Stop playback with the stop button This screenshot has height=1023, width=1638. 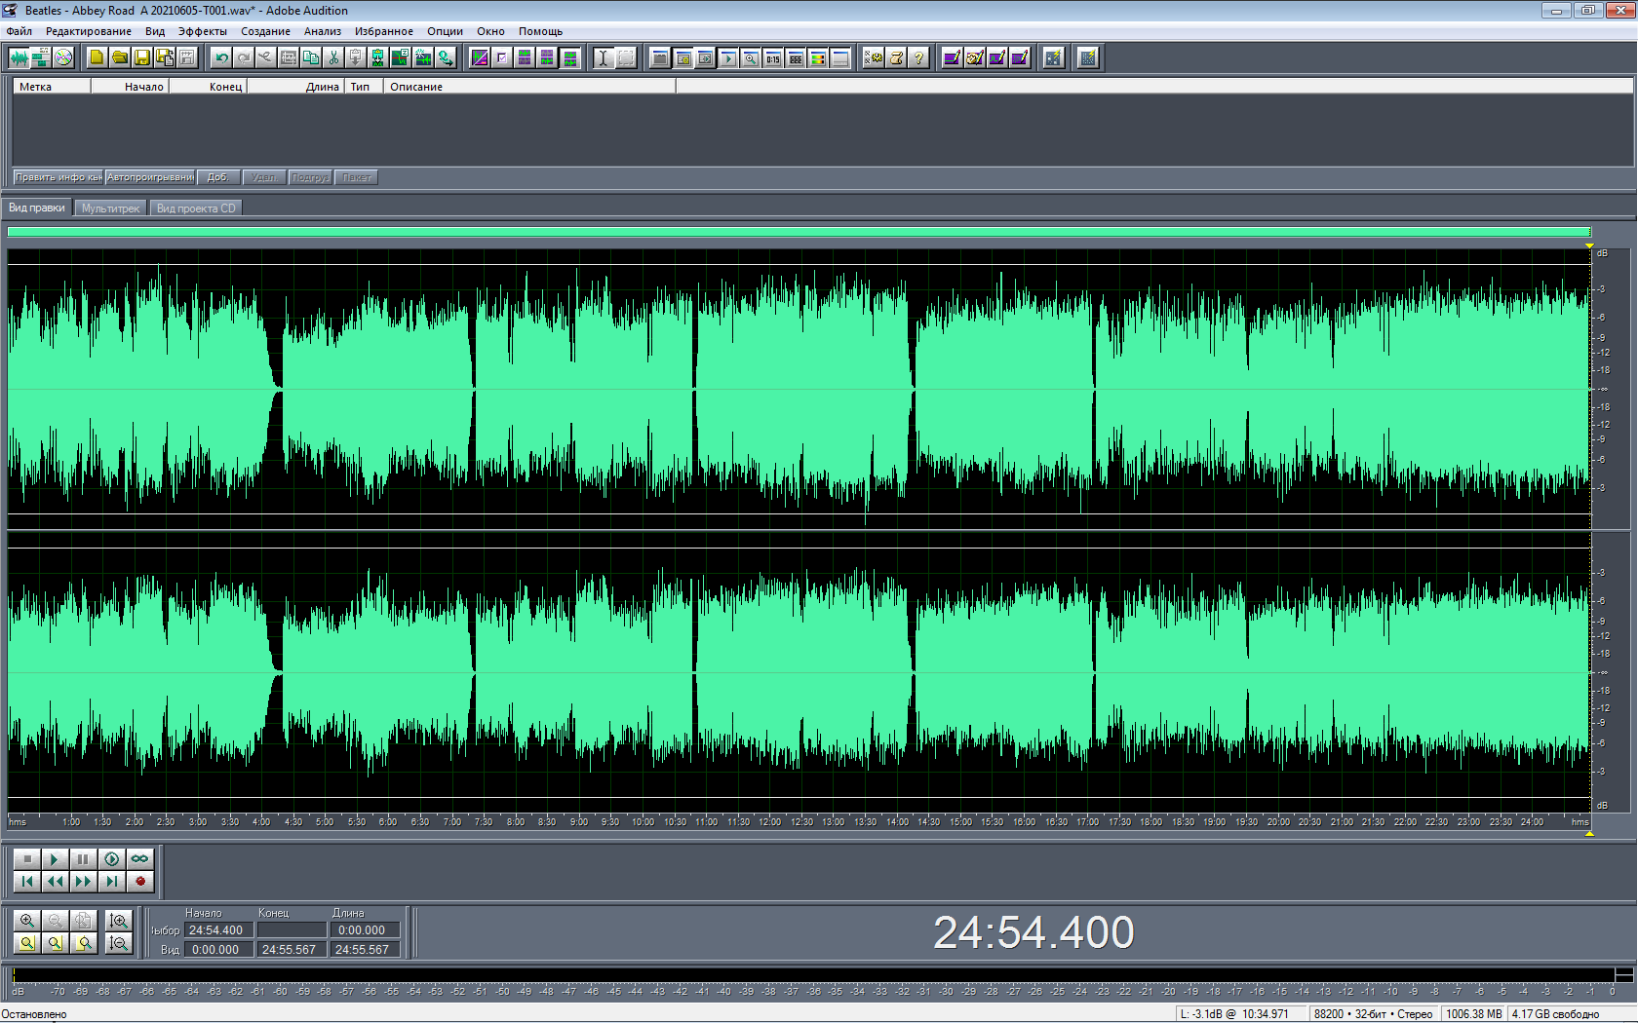click(x=27, y=859)
